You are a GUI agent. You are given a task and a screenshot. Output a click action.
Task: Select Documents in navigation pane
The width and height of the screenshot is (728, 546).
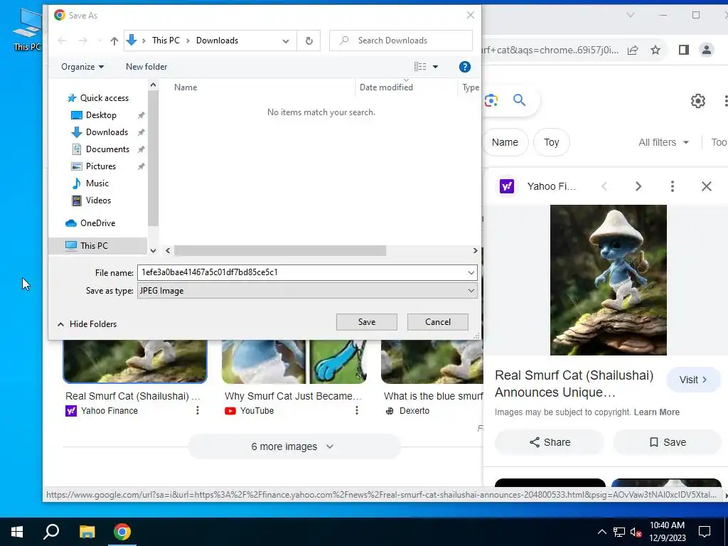click(x=107, y=149)
